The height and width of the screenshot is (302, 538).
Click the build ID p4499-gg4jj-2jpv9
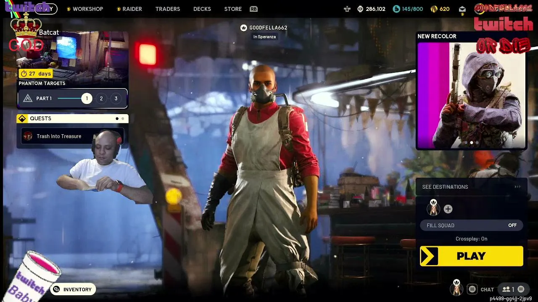511,299
